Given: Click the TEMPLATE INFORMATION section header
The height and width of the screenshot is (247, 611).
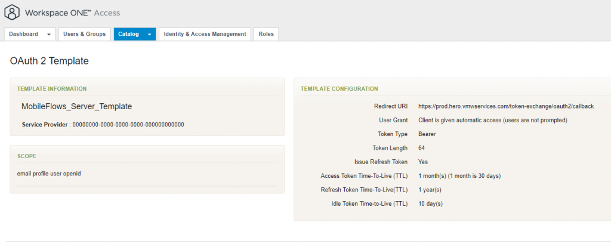Looking at the screenshot, I should click(52, 89).
